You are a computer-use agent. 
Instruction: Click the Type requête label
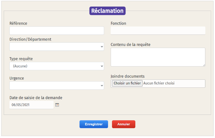tap(21, 59)
